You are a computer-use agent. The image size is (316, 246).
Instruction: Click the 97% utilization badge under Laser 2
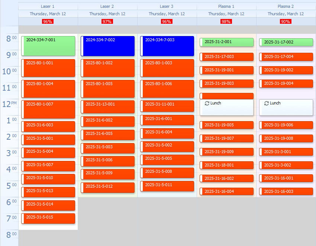click(107, 22)
